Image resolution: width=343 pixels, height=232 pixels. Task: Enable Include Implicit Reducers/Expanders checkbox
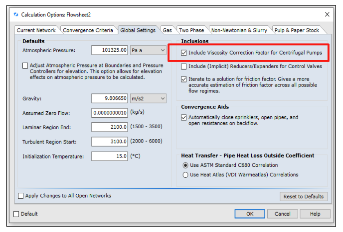[x=184, y=66]
